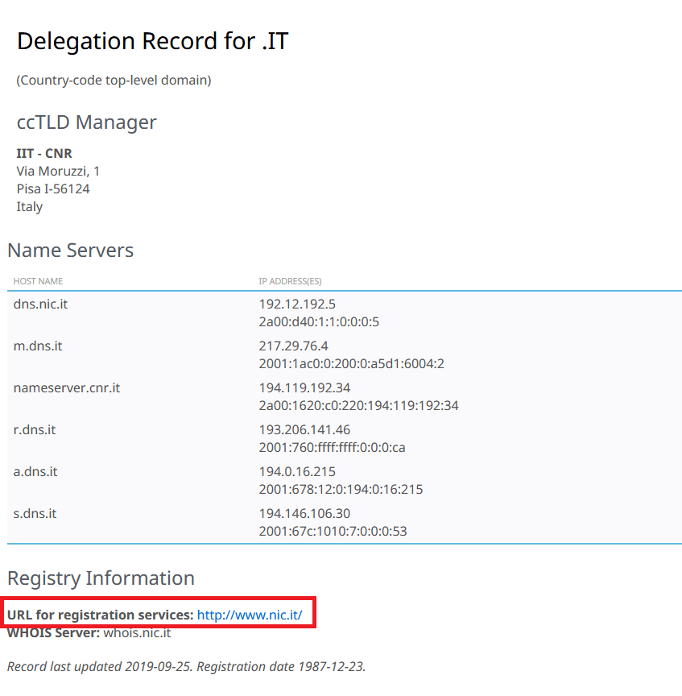The height and width of the screenshot is (696, 682).
Task: Select IP address 194.146.106.30
Action: (305, 513)
